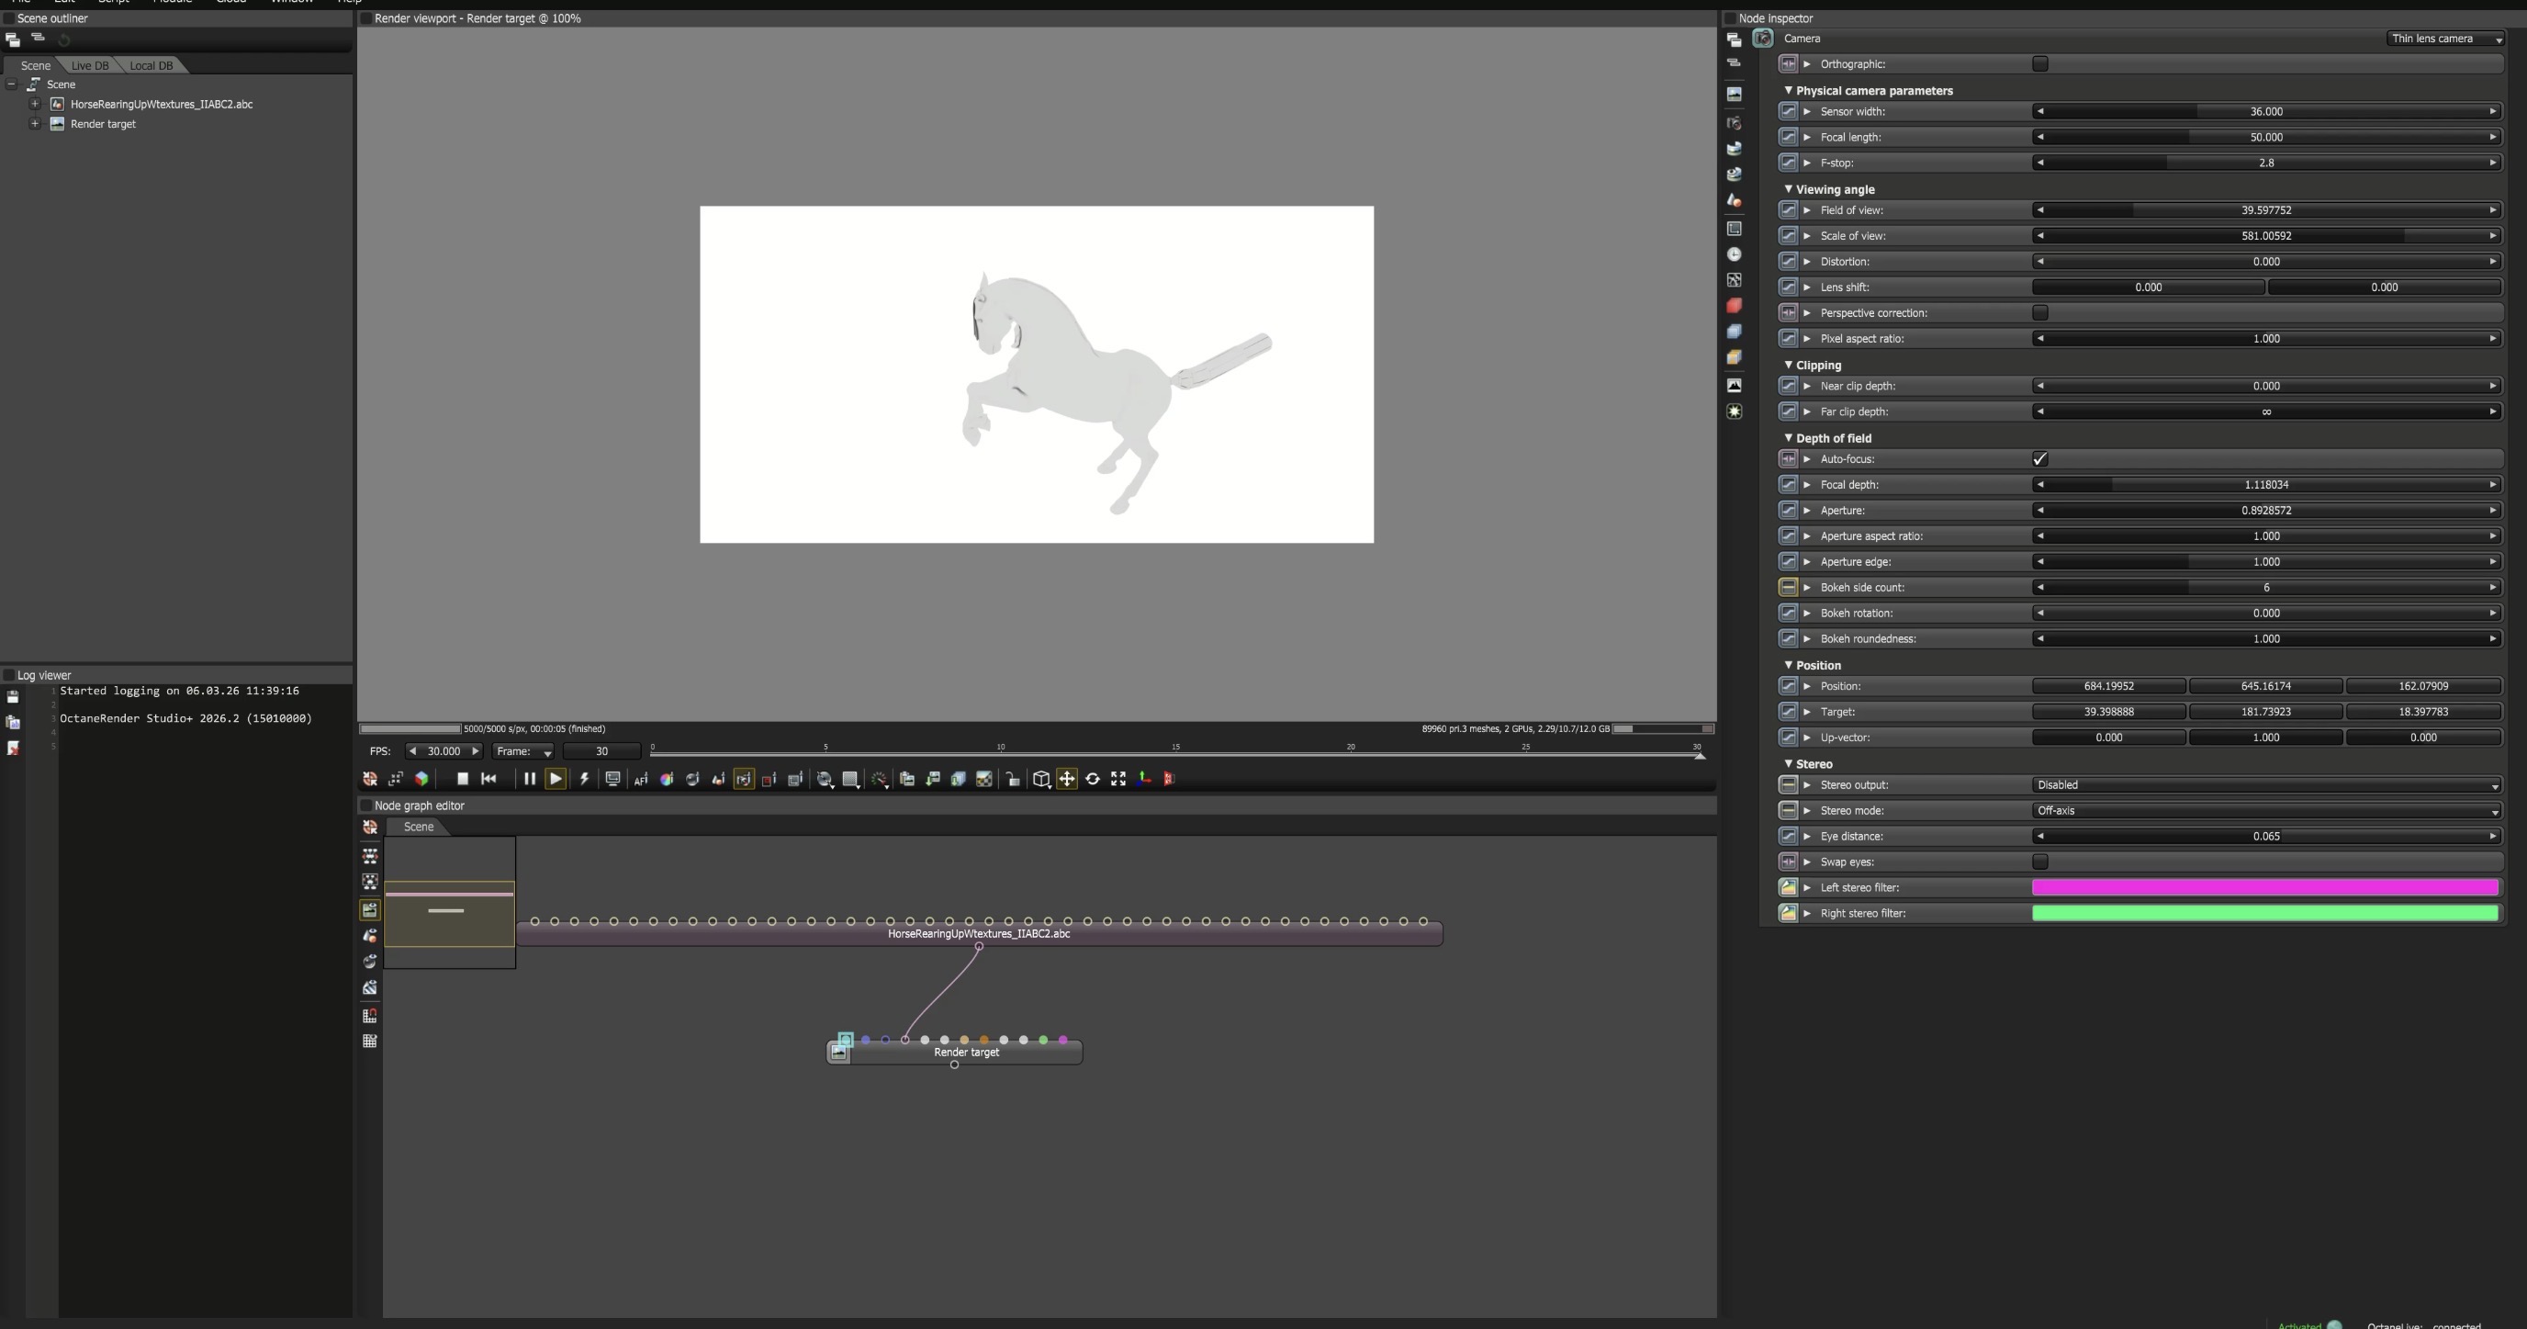The height and width of the screenshot is (1329, 2527).
Task: Click the Left stereo filter magenta swatch
Action: coord(2265,887)
